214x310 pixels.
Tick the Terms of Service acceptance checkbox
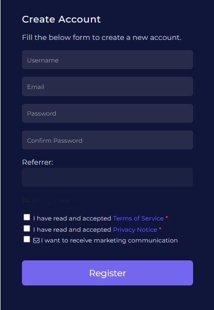(x=27, y=217)
